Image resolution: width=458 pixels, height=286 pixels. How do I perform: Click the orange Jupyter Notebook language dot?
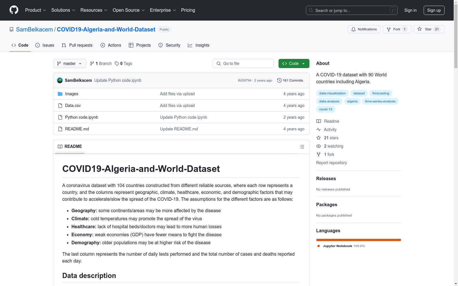(319, 246)
